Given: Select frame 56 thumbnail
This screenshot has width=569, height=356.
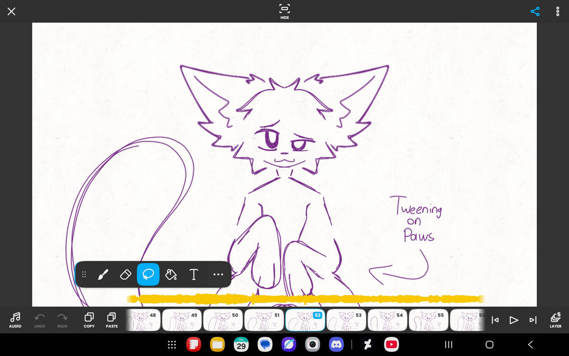Looking at the screenshot, I should coord(467,320).
